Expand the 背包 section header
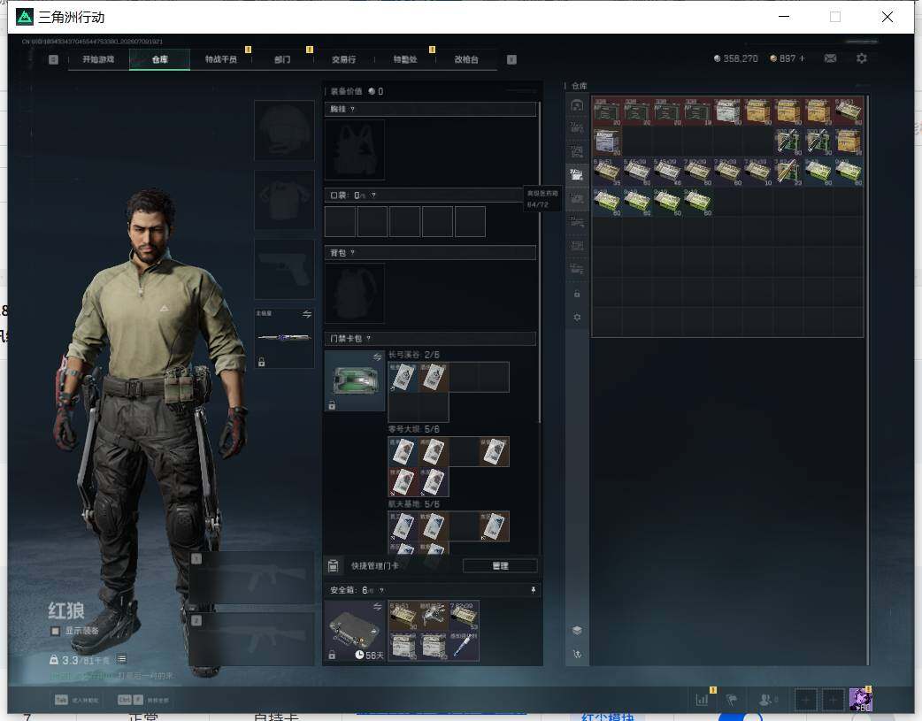The height and width of the screenshot is (721, 922). click(x=430, y=253)
